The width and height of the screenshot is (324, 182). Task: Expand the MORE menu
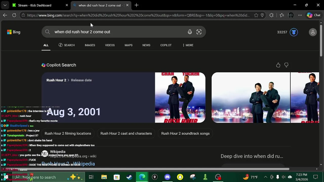pos(188,45)
